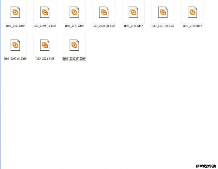Click the file name text IMG_2170 (2).XMP

coord(104,26)
